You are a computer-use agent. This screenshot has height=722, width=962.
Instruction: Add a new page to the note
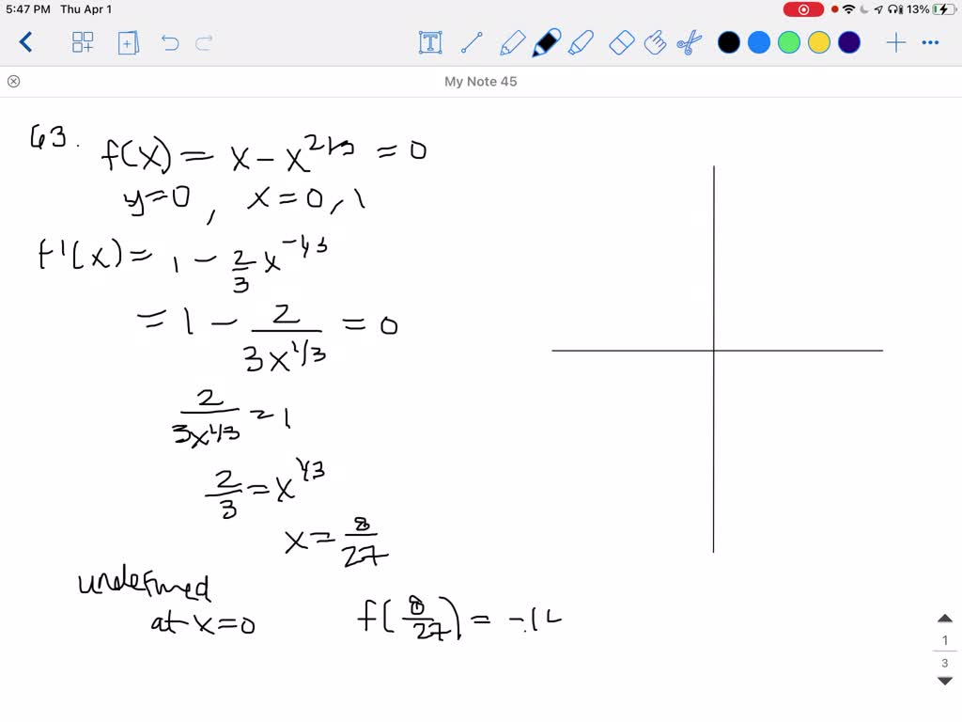coord(128,42)
